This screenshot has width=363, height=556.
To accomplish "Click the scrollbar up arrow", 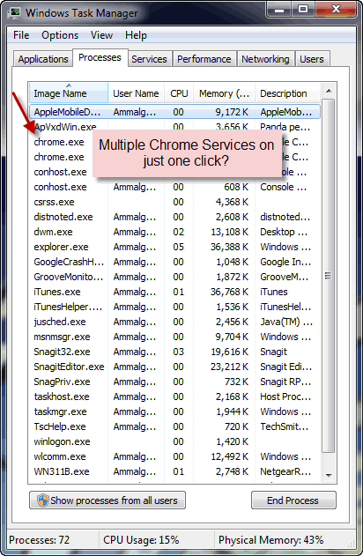I will coord(329,91).
